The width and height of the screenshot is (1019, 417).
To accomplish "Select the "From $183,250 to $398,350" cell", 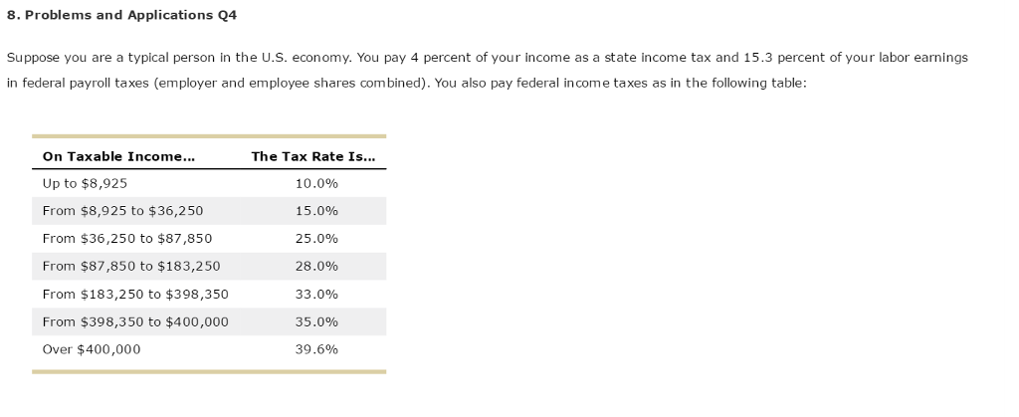I will tap(135, 295).
